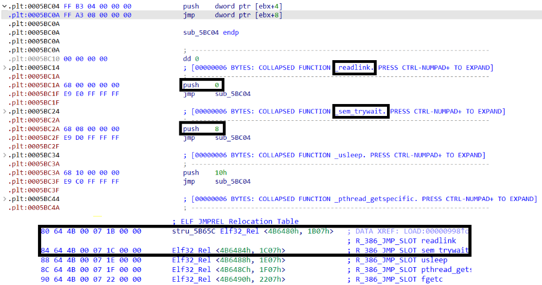Expand the collapsed _sem_trywait function chevron
The width and height of the screenshot is (542, 285).
click(x=5, y=112)
